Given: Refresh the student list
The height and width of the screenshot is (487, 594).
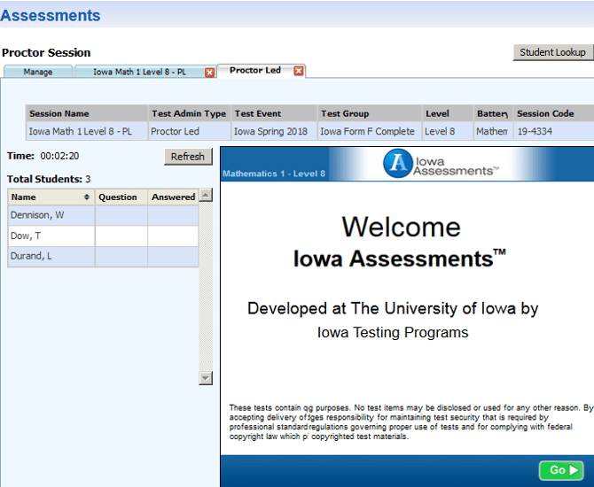Looking at the screenshot, I should 188,157.
